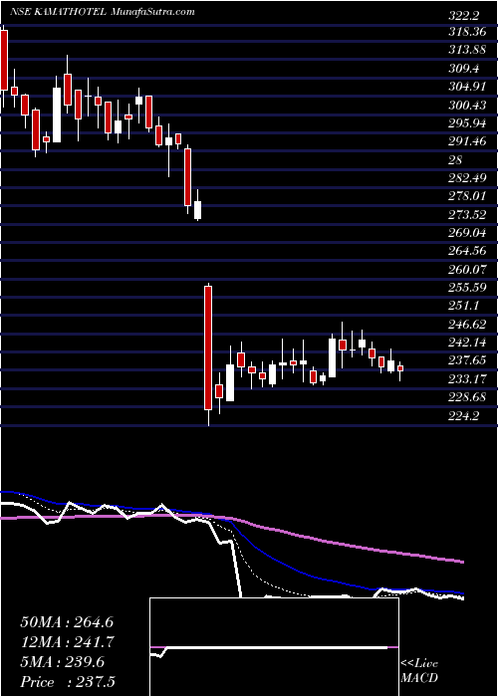Click the 318.36 price axis label

(x=468, y=33)
